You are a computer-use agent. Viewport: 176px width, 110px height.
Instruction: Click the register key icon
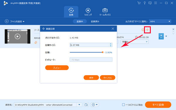[x=145, y=3]
